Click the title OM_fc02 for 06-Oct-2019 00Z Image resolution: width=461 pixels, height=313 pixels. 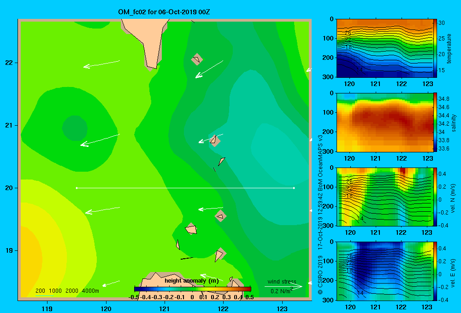[x=164, y=12]
